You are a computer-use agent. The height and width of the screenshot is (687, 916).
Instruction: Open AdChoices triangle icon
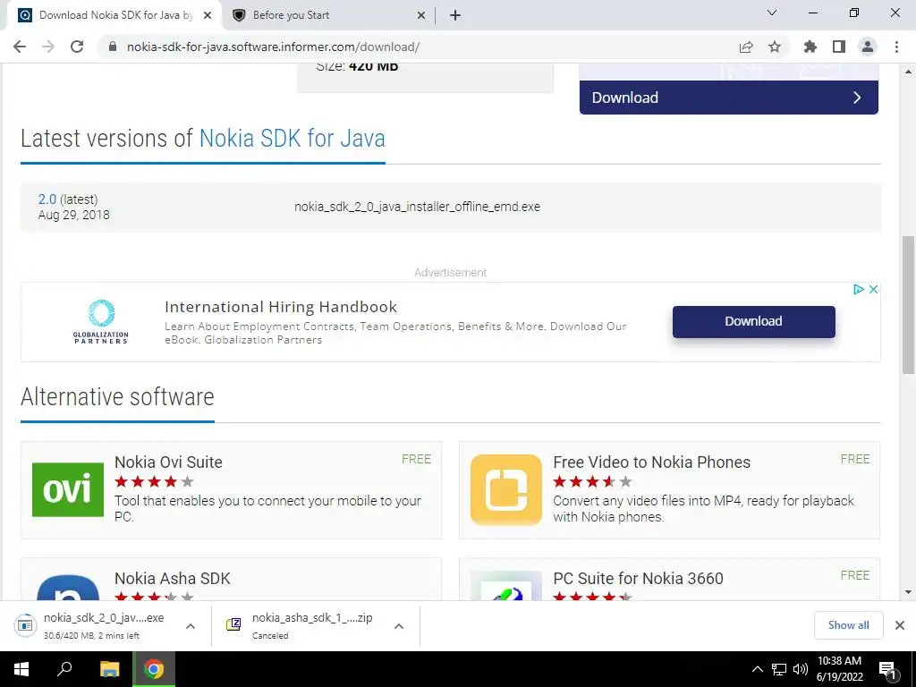[x=858, y=289]
